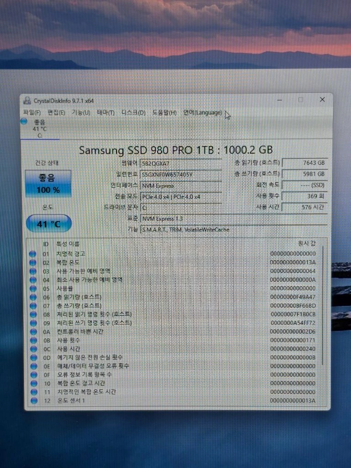Open the 기능(U) menu
Viewport: 351px width, 468px height.
point(81,112)
